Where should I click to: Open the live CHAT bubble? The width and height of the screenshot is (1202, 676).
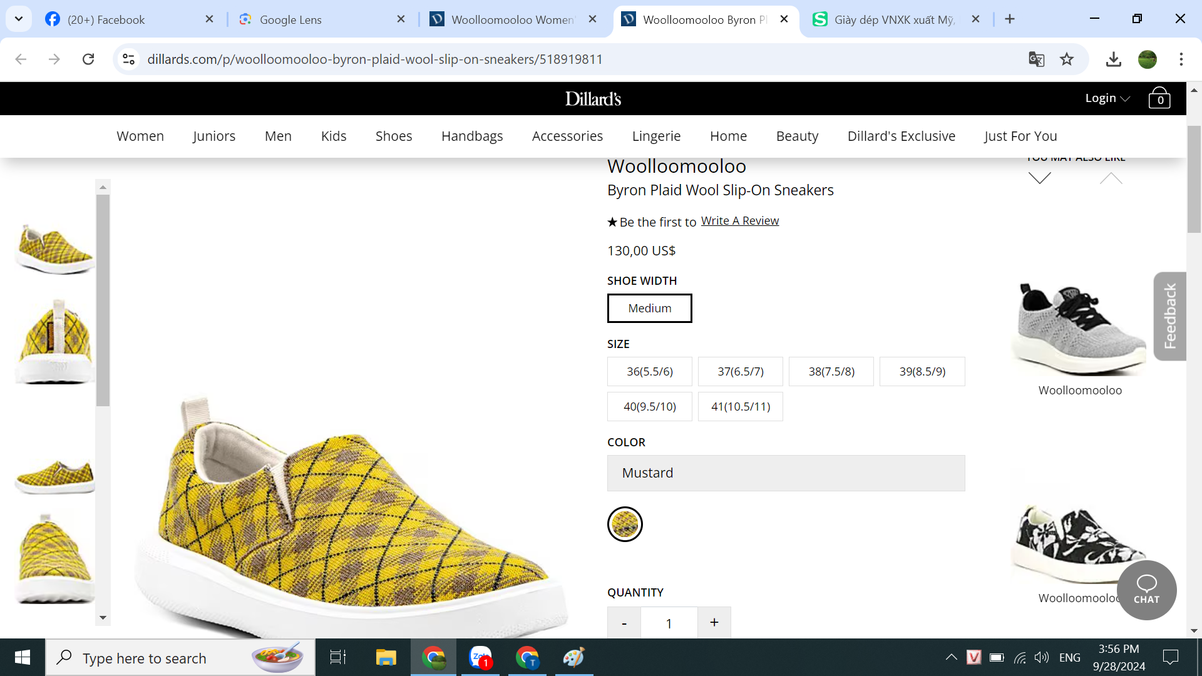click(x=1146, y=589)
